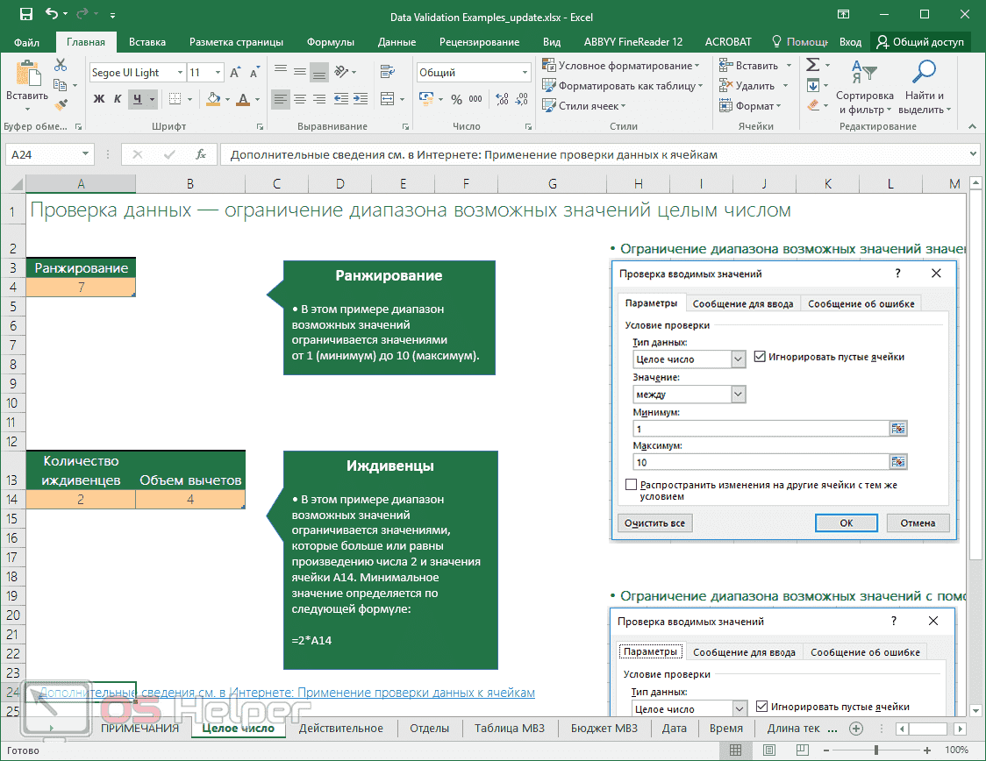Image resolution: width=986 pixels, height=761 pixels.
Task: Toggle italic formatting (К)
Action: coord(118,99)
